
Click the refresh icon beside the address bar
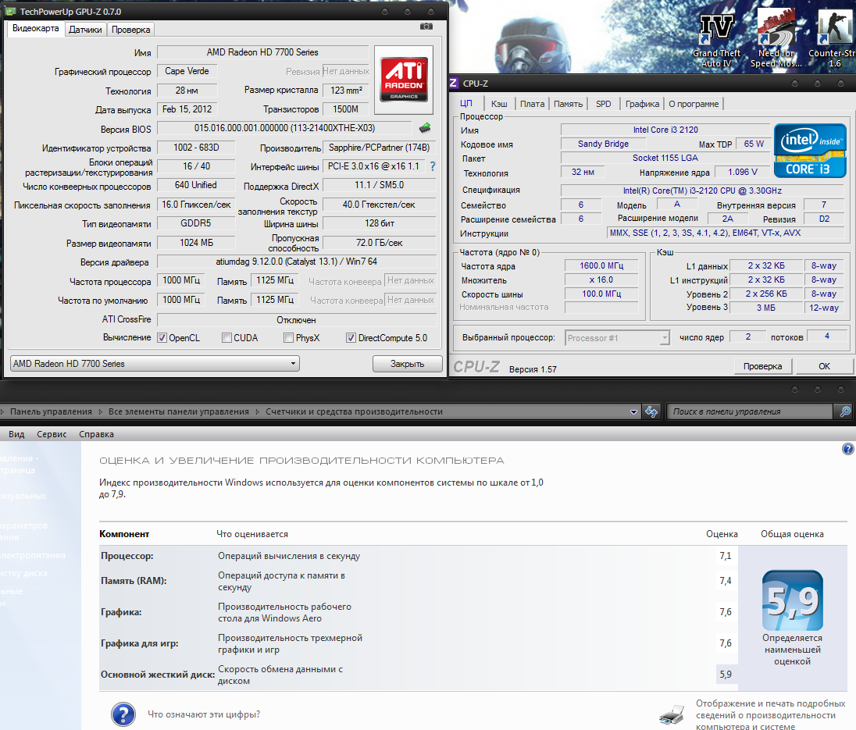click(651, 411)
